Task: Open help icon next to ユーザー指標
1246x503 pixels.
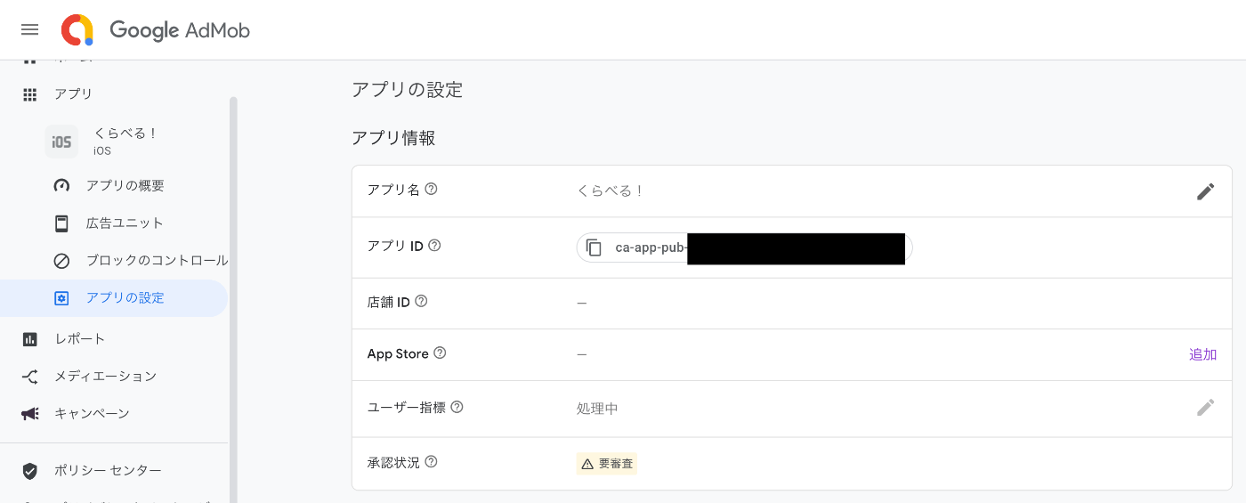Action: (457, 407)
